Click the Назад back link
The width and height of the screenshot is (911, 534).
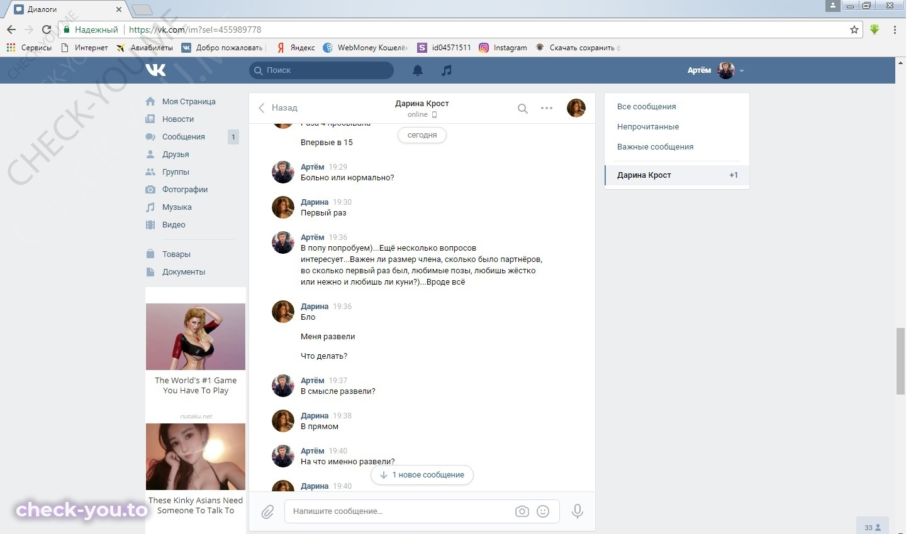click(278, 108)
